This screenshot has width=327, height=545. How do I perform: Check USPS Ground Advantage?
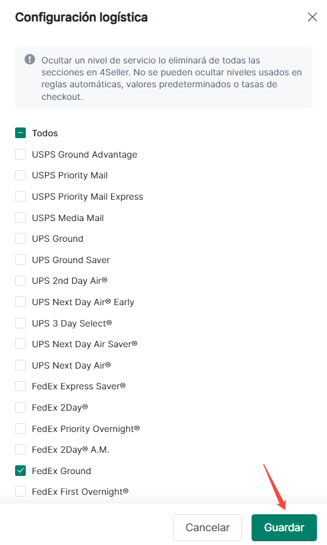[x=21, y=154]
